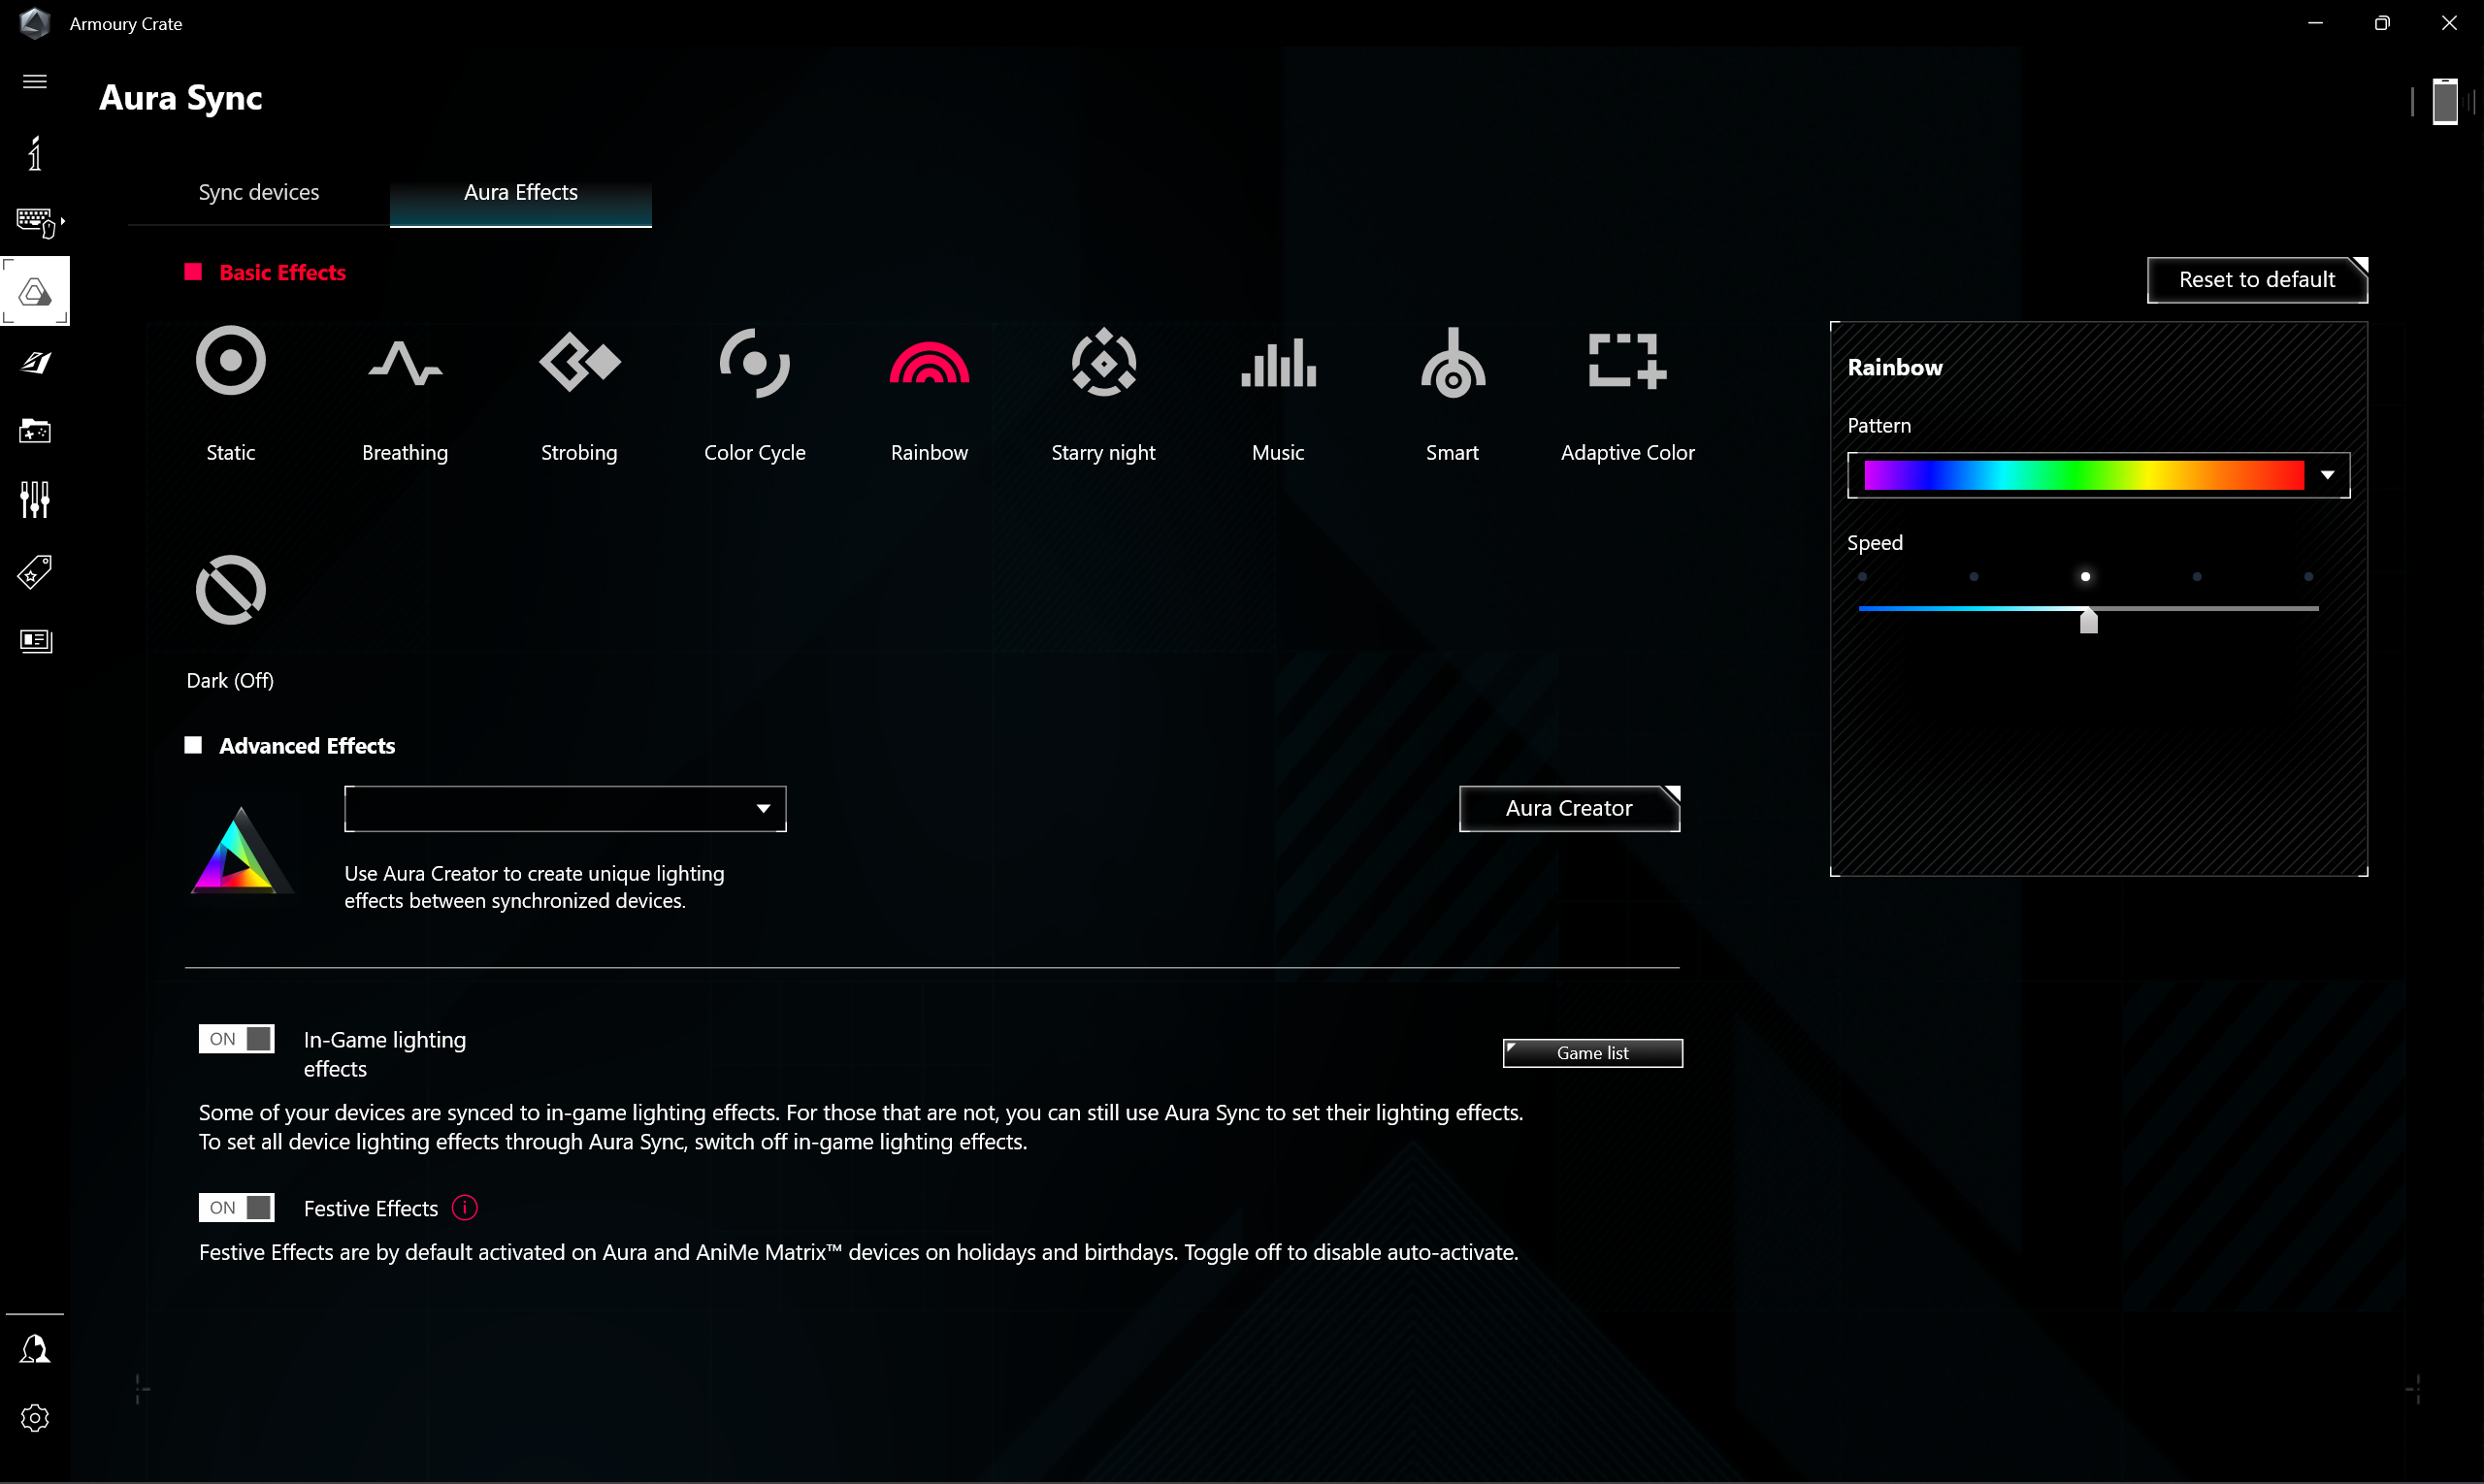Pick the Strobing lighting effect
This screenshot has width=2484, height=1484.
point(579,362)
